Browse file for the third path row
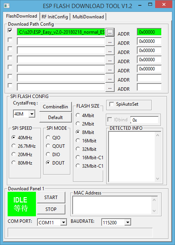 (x=110, y=51)
